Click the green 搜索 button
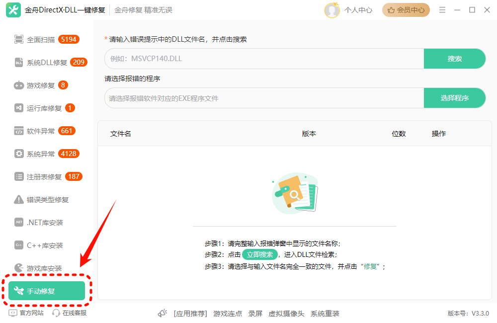 (455, 59)
